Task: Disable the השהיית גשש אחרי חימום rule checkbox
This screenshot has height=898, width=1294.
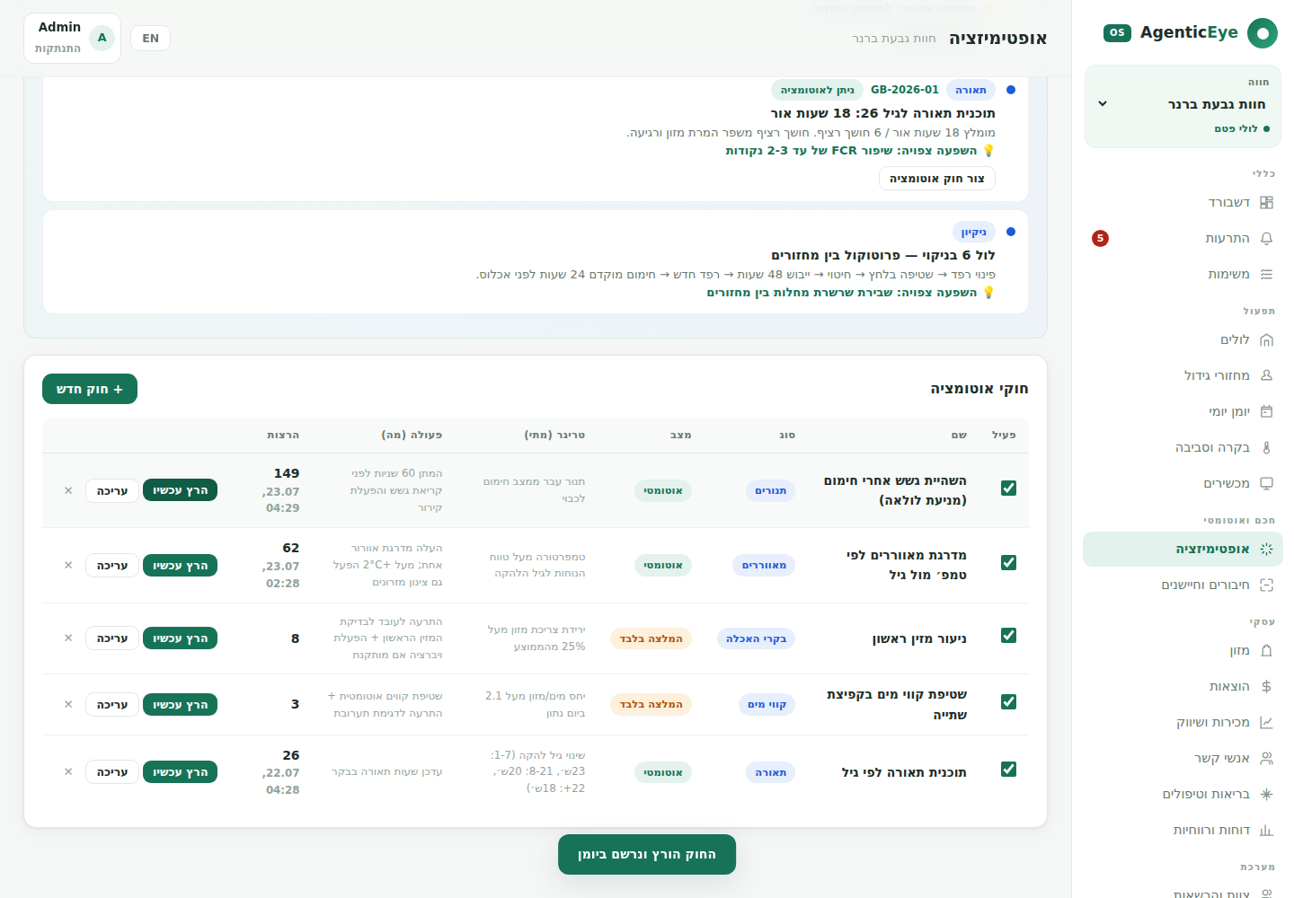Action: point(1008,488)
